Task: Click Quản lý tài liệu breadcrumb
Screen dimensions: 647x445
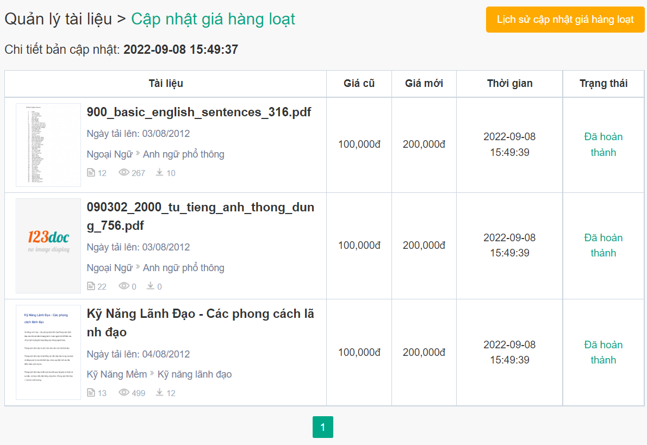Action: click(x=58, y=19)
